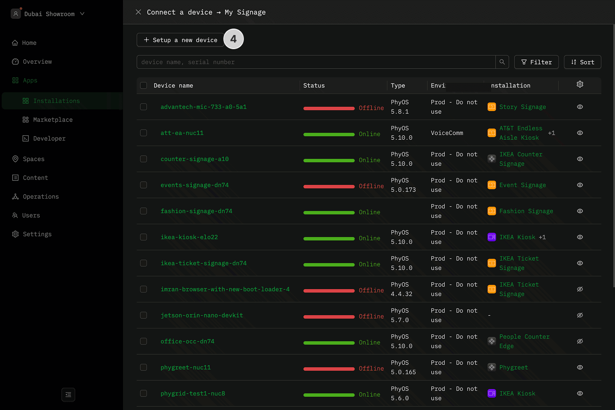This screenshot has height=410, width=615.
Task: Click the Story Signage app icon
Action: point(492,107)
